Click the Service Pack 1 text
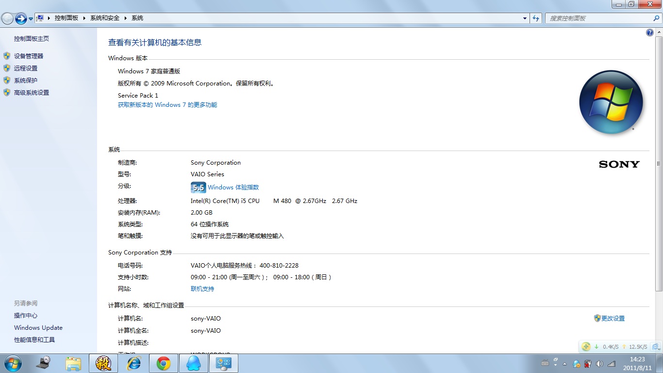The image size is (663, 373). (x=138, y=96)
